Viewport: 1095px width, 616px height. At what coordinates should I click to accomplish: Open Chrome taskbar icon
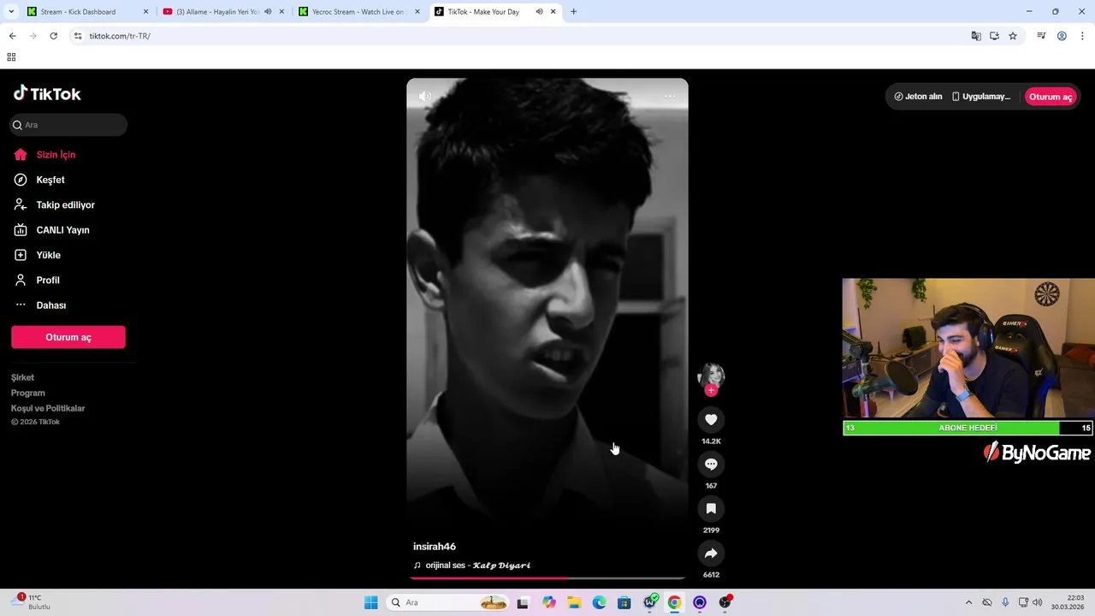click(x=675, y=602)
